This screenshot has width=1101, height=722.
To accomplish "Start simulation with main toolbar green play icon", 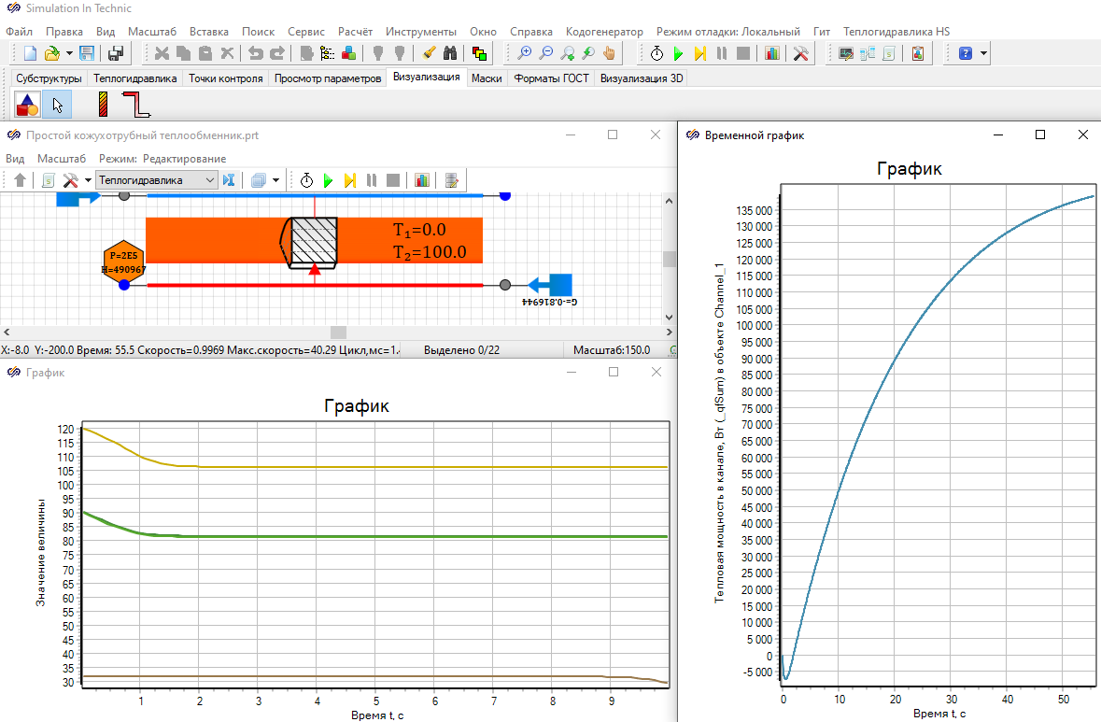I will pos(679,53).
